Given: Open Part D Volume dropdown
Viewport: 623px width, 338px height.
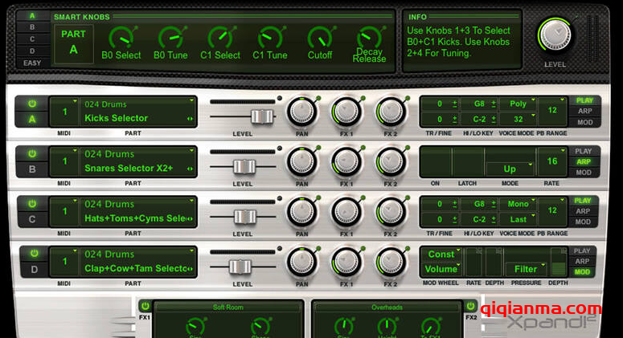Looking at the screenshot, I should tap(441, 269).
